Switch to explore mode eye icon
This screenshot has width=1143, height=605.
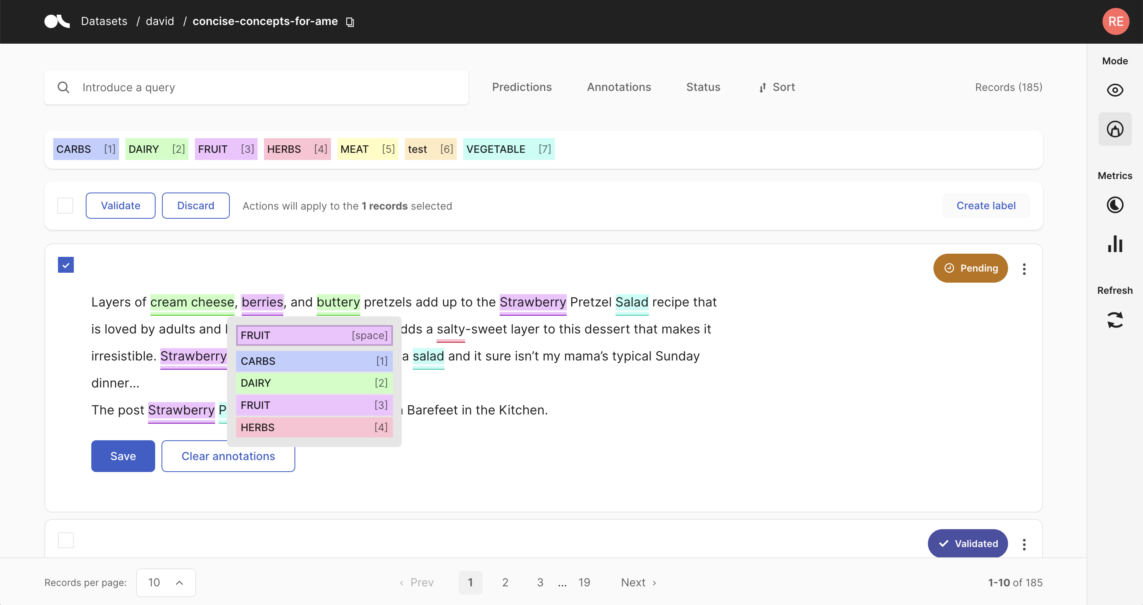pos(1114,90)
